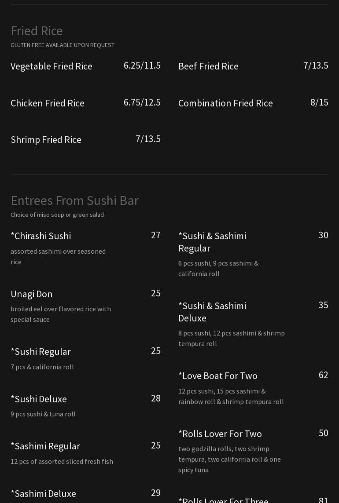
Task: Open the Chirashi Sushi entree
Action: [x=41, y=236]
